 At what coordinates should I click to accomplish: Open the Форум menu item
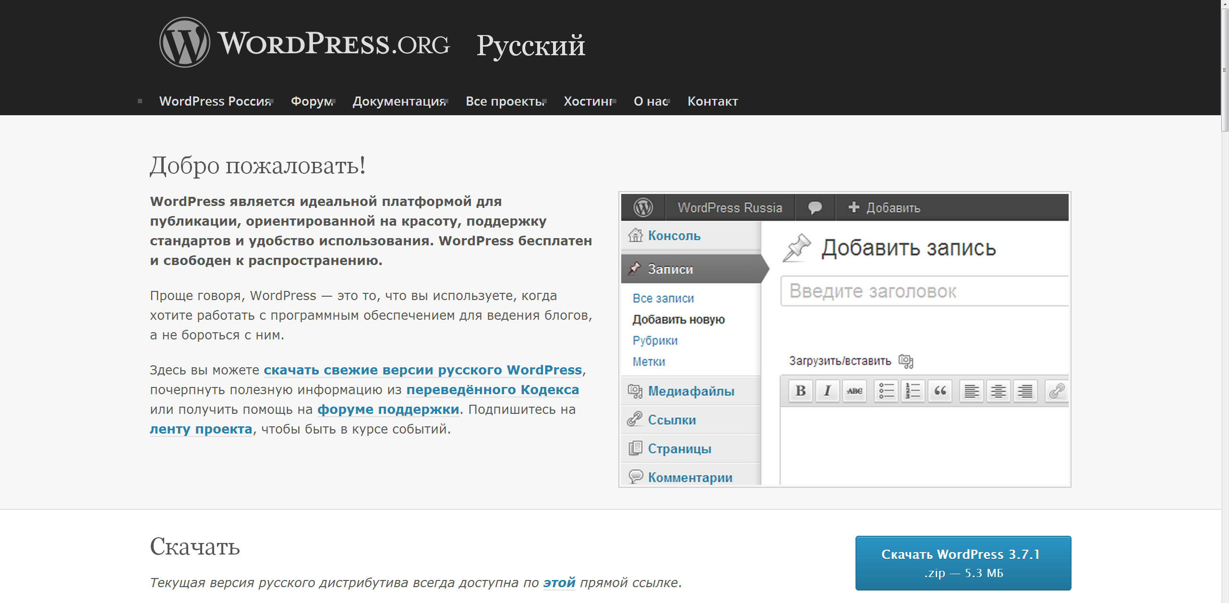tap(312, 101)
